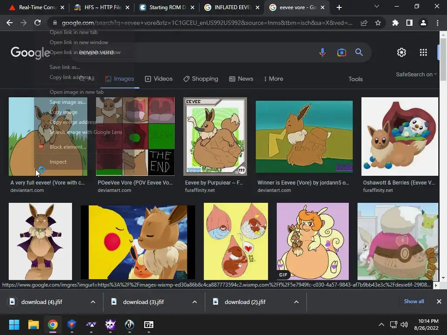
Task: Open the Chrome profile menu
Action: click(423, 23)
